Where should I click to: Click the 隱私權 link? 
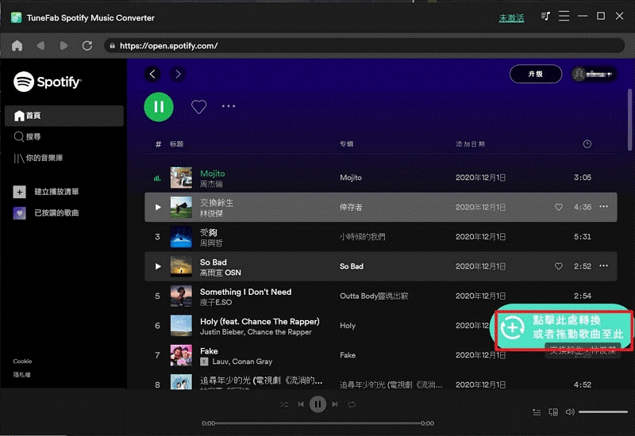pyautogui.click(x=21, y=374)
